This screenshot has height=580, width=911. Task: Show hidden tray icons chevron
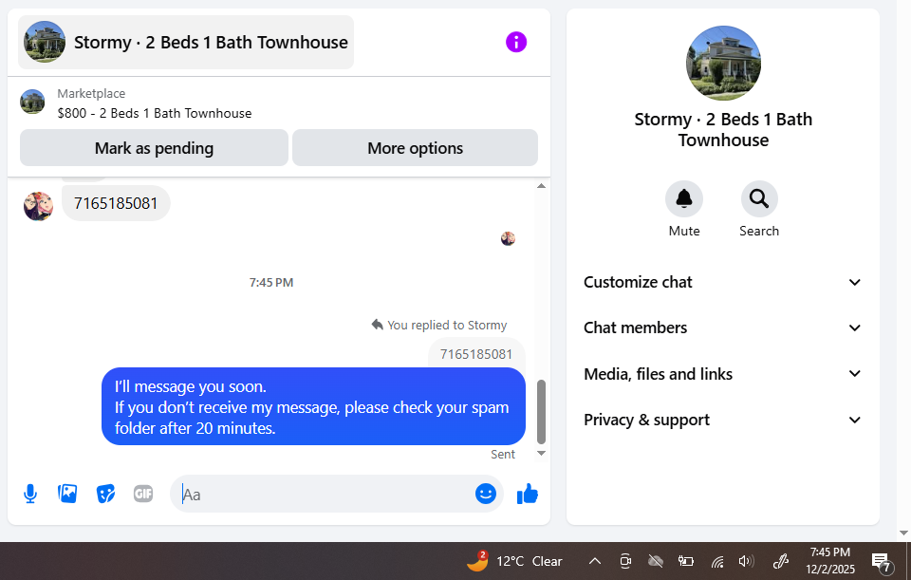pos(594,561)
